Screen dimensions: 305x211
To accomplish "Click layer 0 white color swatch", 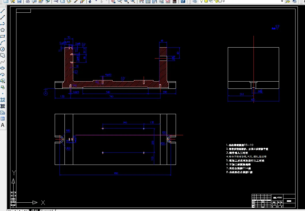I will 220,1.
